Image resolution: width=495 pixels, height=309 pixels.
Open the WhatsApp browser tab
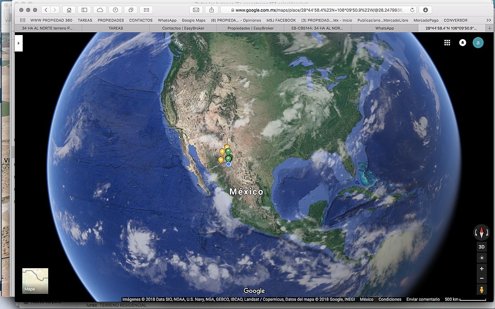(384, 28)
